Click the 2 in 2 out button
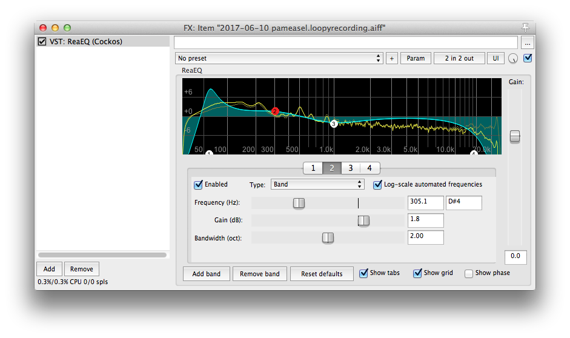The image size is (570, 338). 459,59
